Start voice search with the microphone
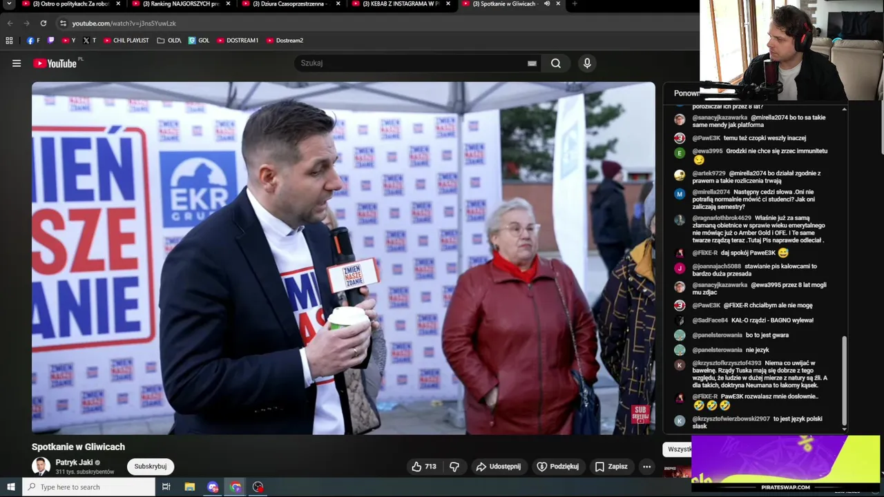Image resolution: width=884 pixels, height=497 pixels. pyautogui.click(x=587, y=64)
